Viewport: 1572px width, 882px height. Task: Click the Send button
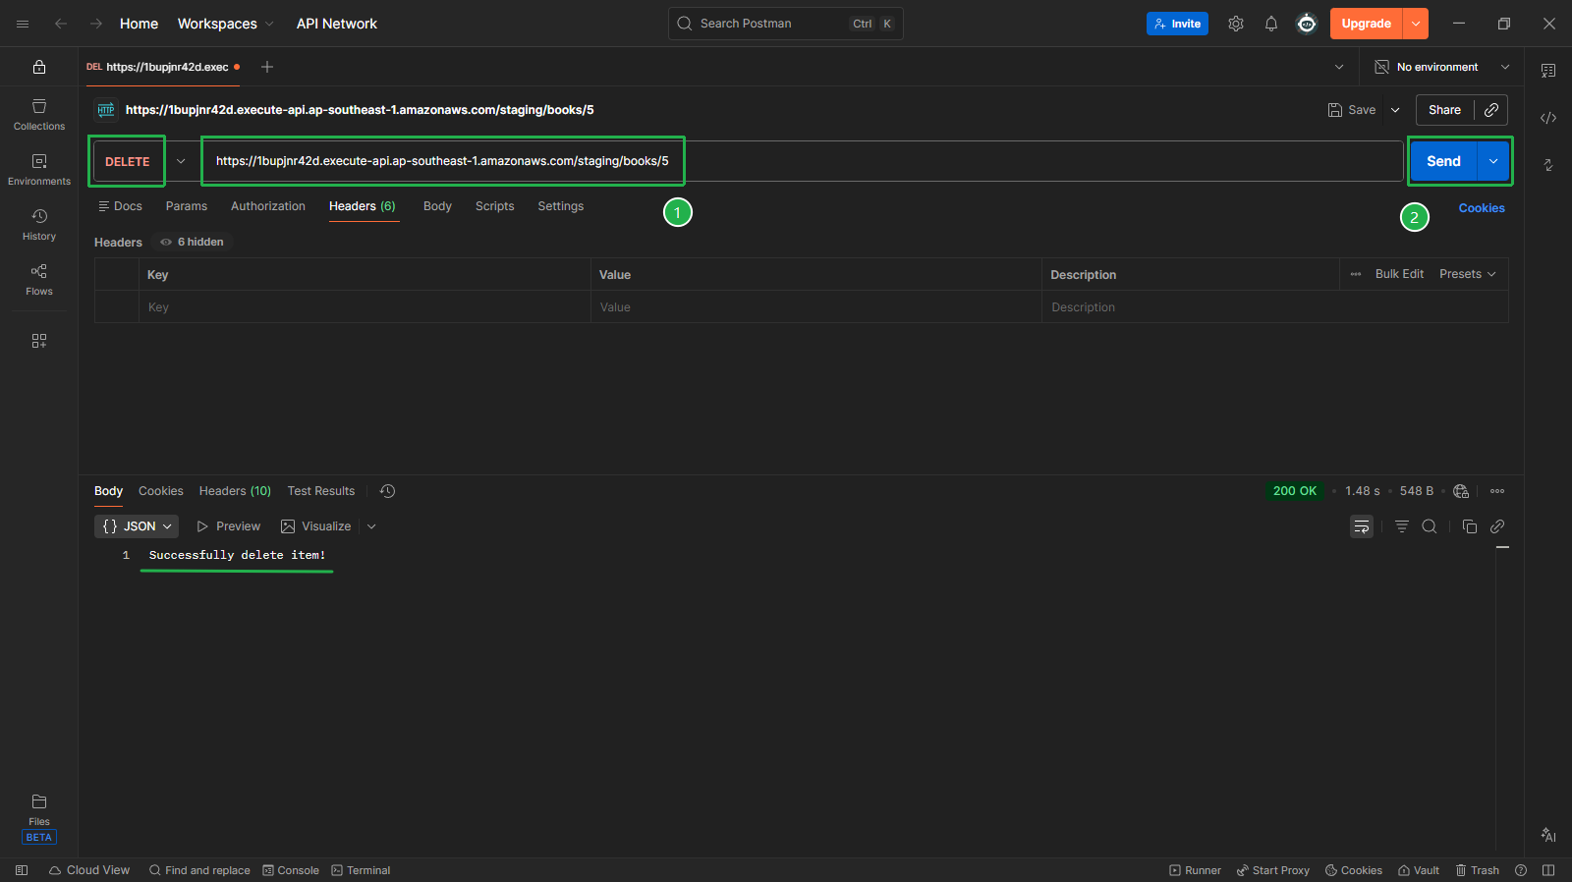tap(1443, 161)
